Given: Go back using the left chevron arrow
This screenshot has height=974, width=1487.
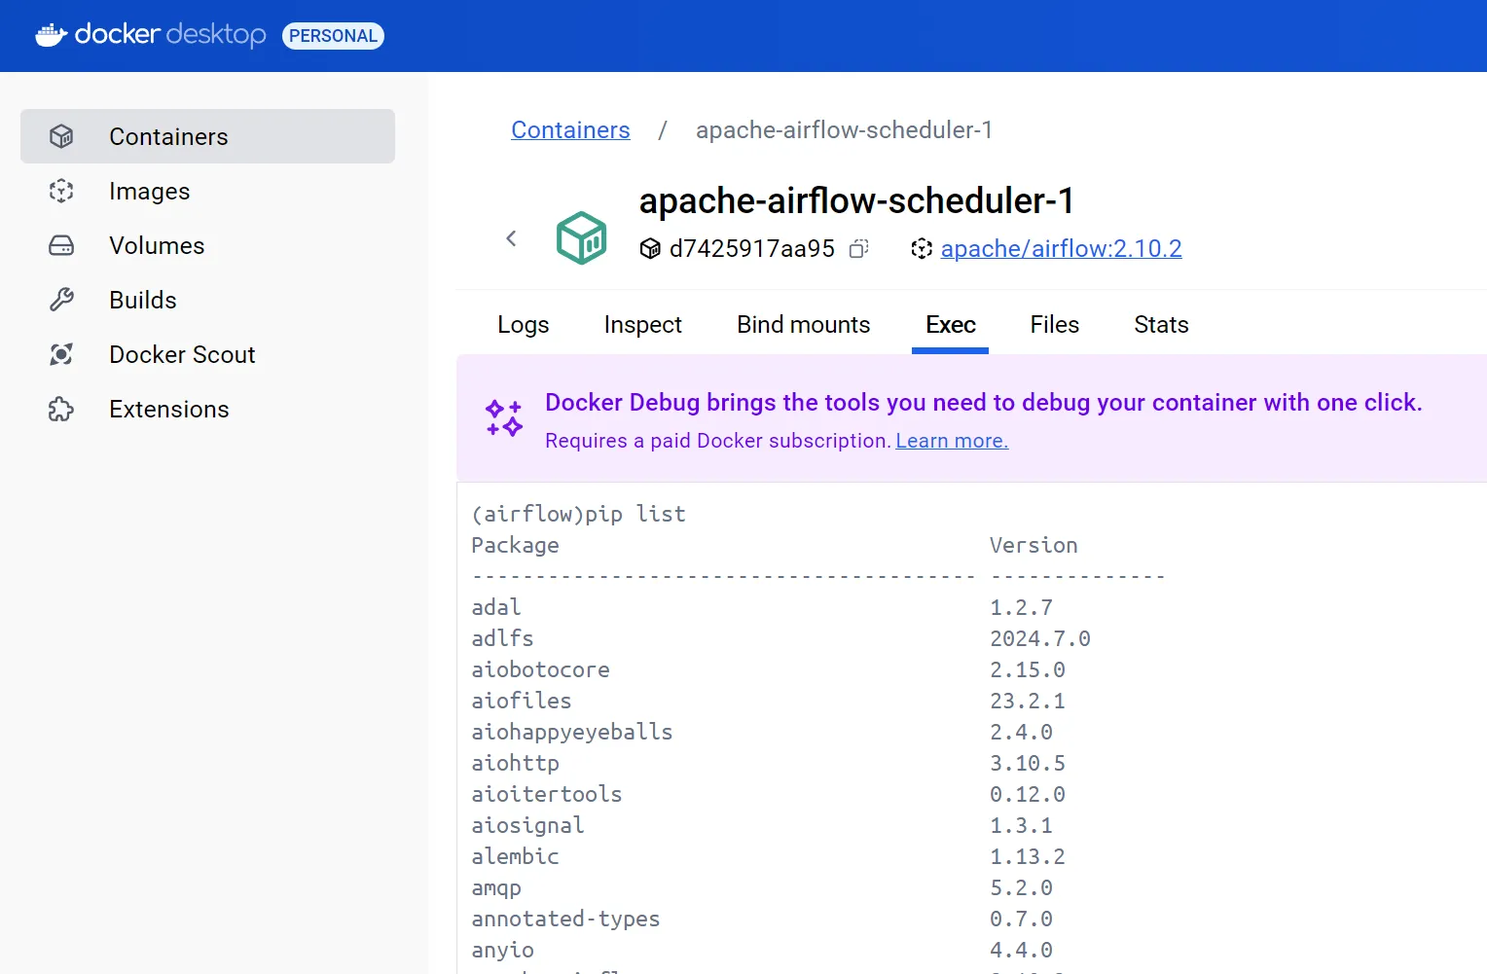Looking at the screenshot, I should tap(511, 238).
